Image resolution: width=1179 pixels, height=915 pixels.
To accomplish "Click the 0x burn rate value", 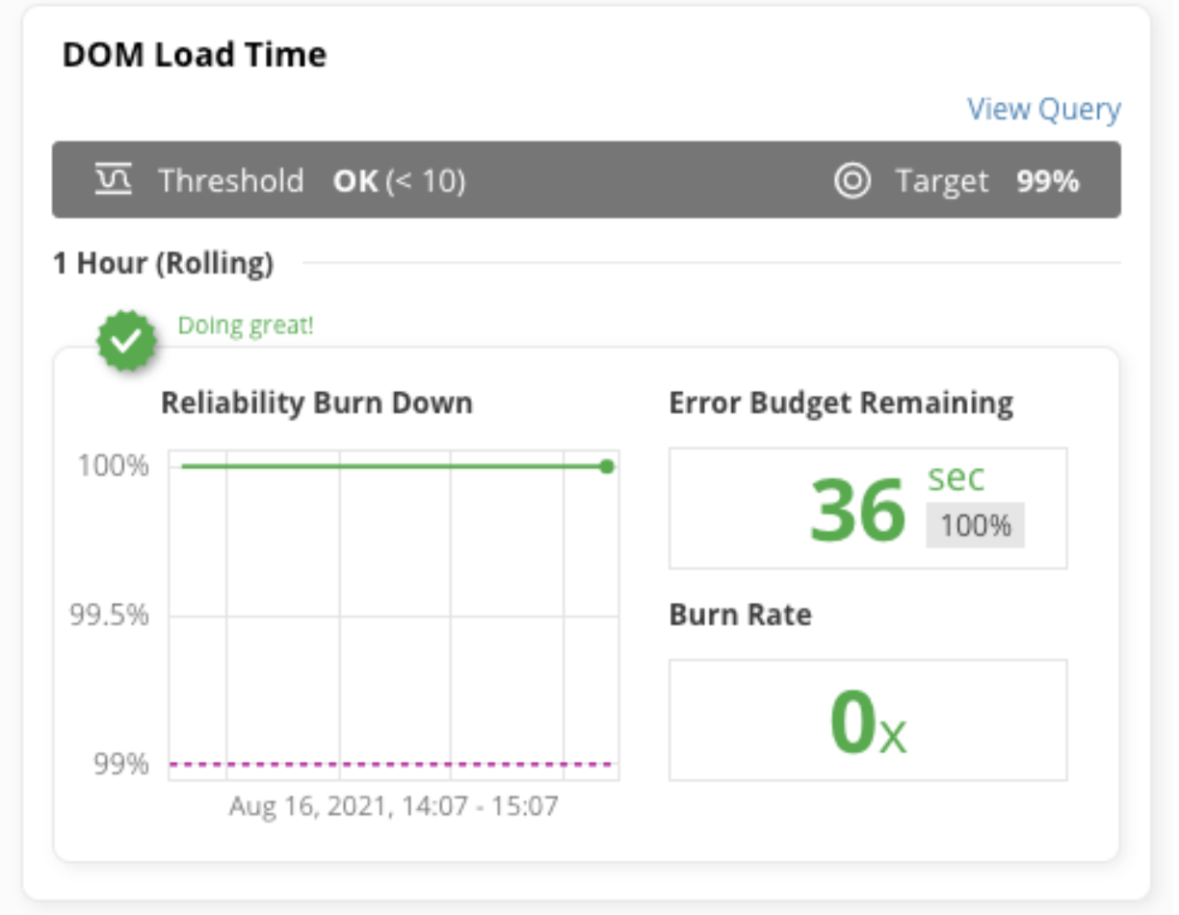I will point(868,722).
